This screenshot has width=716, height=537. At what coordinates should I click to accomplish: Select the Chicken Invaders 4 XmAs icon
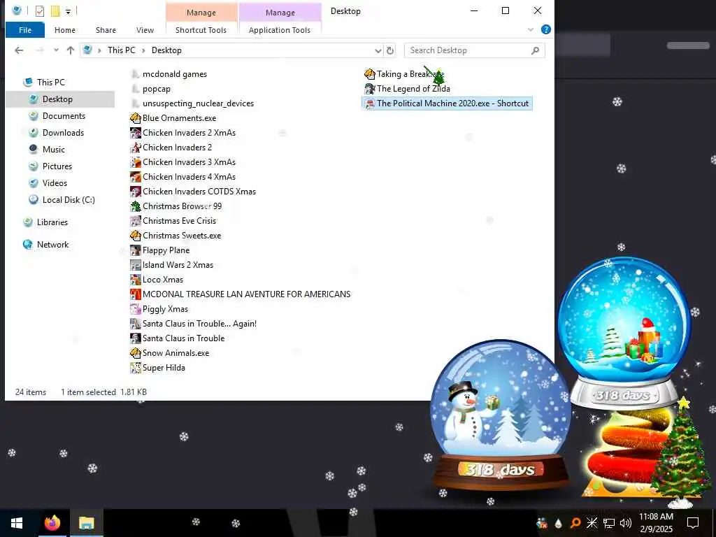pyautogui.click(x=135, y=177)
